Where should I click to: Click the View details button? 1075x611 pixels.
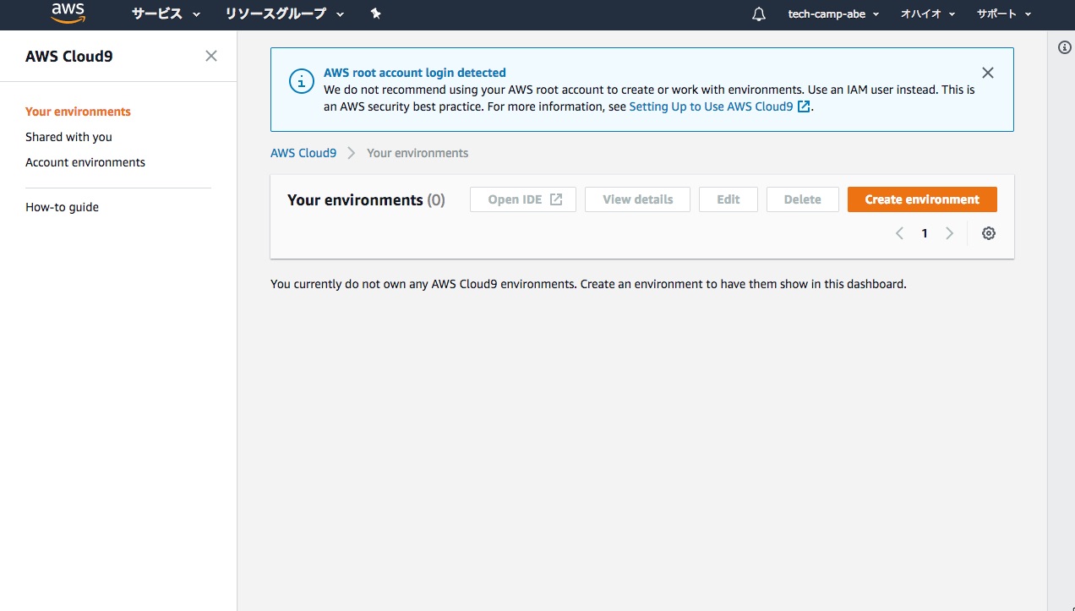[x=637, y=199]
